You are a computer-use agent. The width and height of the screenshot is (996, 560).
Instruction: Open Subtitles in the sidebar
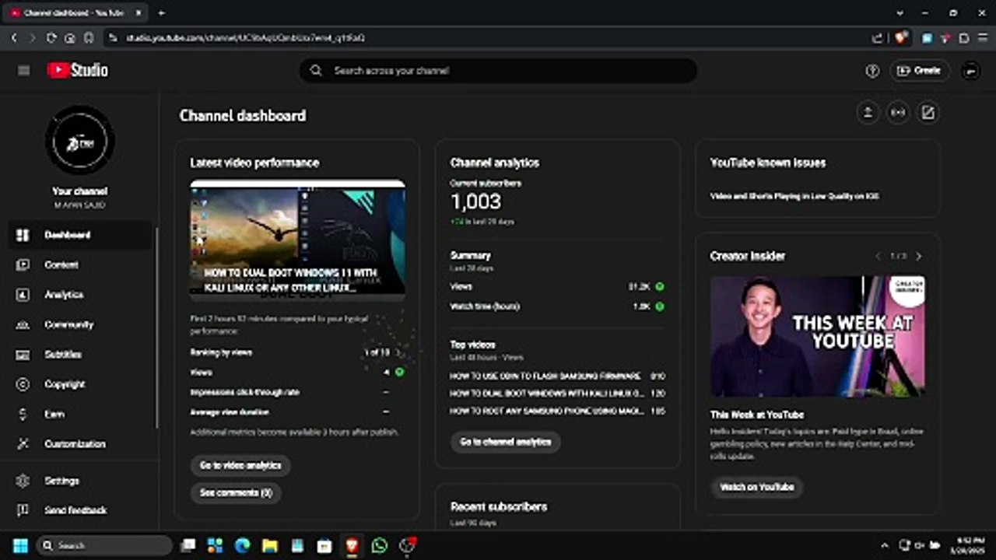80,355
